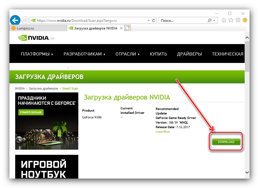Click Загрузка драйверов breadcrumb link
Viewport: 259px width, 188px height.
pos(43,88)
